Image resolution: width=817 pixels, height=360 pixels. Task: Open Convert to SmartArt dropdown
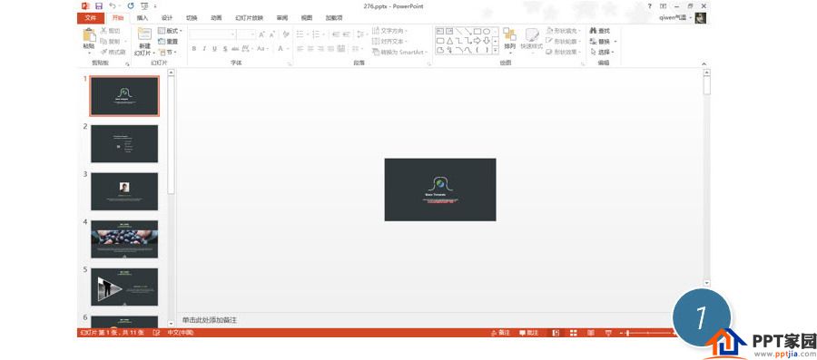click(400, 52)
